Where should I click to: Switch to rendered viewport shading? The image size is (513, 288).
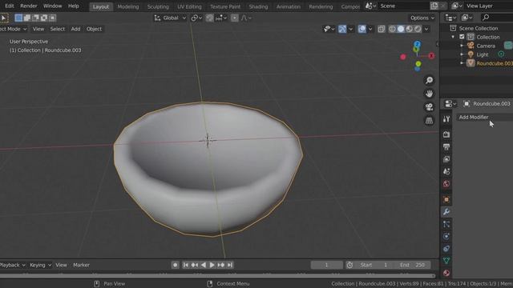pyautogui.click(x=418, y=29)
